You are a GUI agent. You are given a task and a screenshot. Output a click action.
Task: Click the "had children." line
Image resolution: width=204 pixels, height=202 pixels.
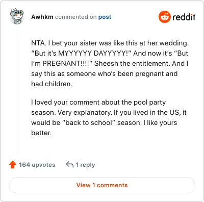52,84
